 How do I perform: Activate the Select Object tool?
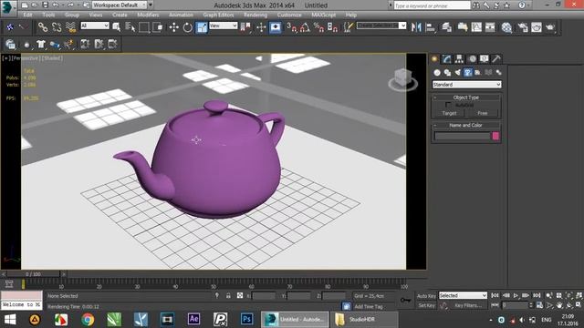(x=117, y=27)
